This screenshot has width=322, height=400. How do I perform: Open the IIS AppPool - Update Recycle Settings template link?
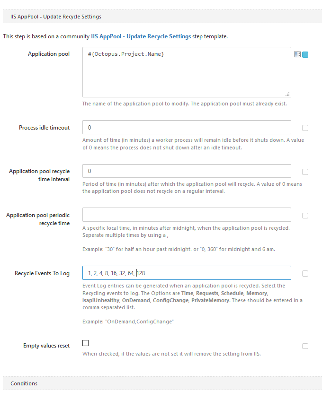coord(159,36)
